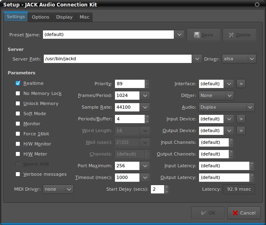Open the Dither None dropdown
Screen dimensions: 266x225
216,95
